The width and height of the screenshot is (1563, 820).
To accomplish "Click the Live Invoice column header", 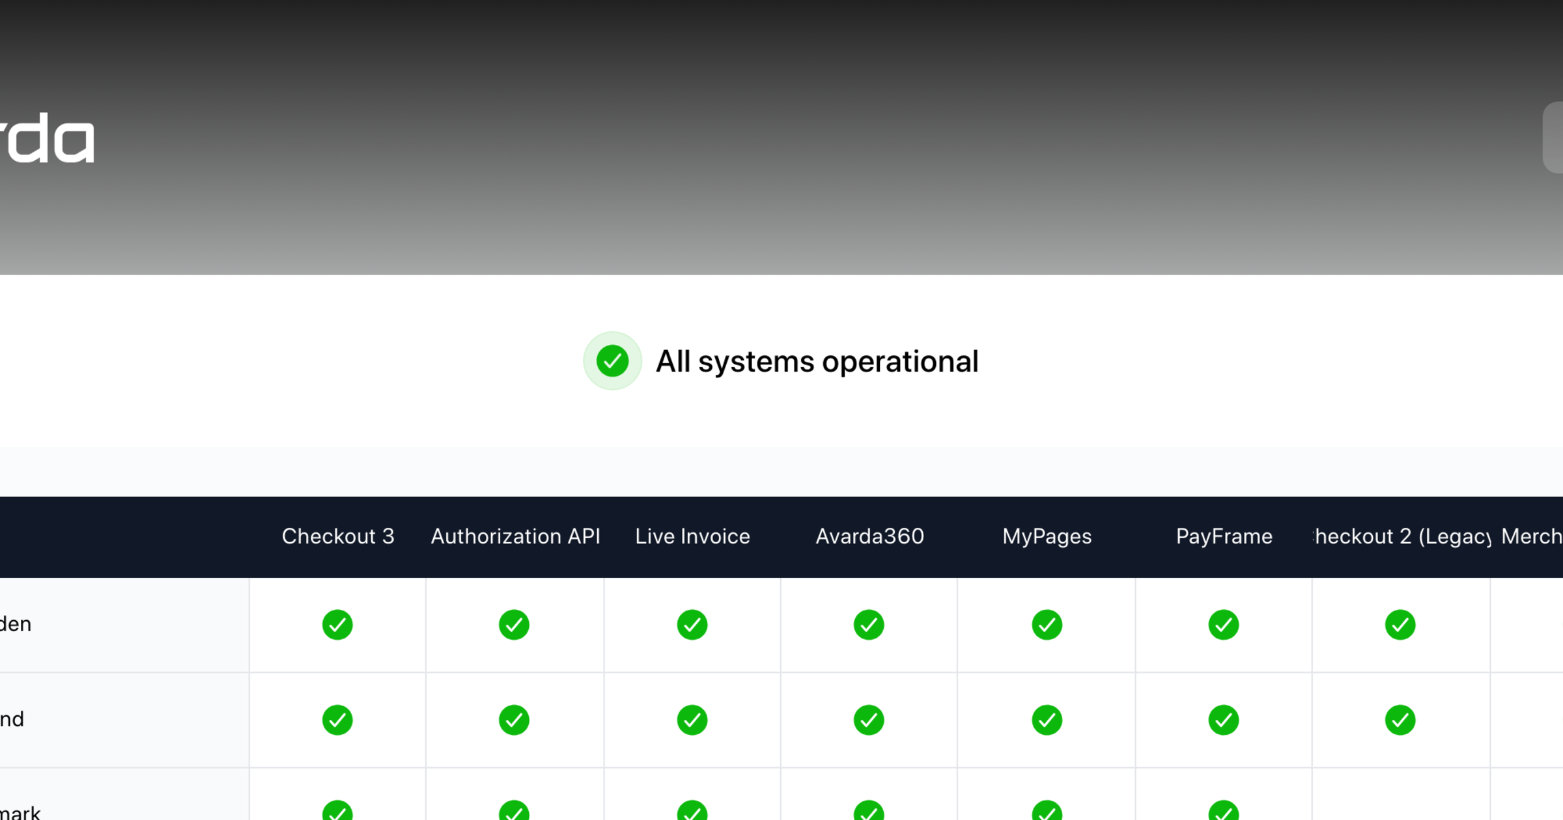I will click(x=692, y=536).
